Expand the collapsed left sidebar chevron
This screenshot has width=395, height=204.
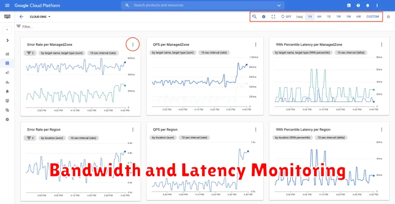(7, 40)
